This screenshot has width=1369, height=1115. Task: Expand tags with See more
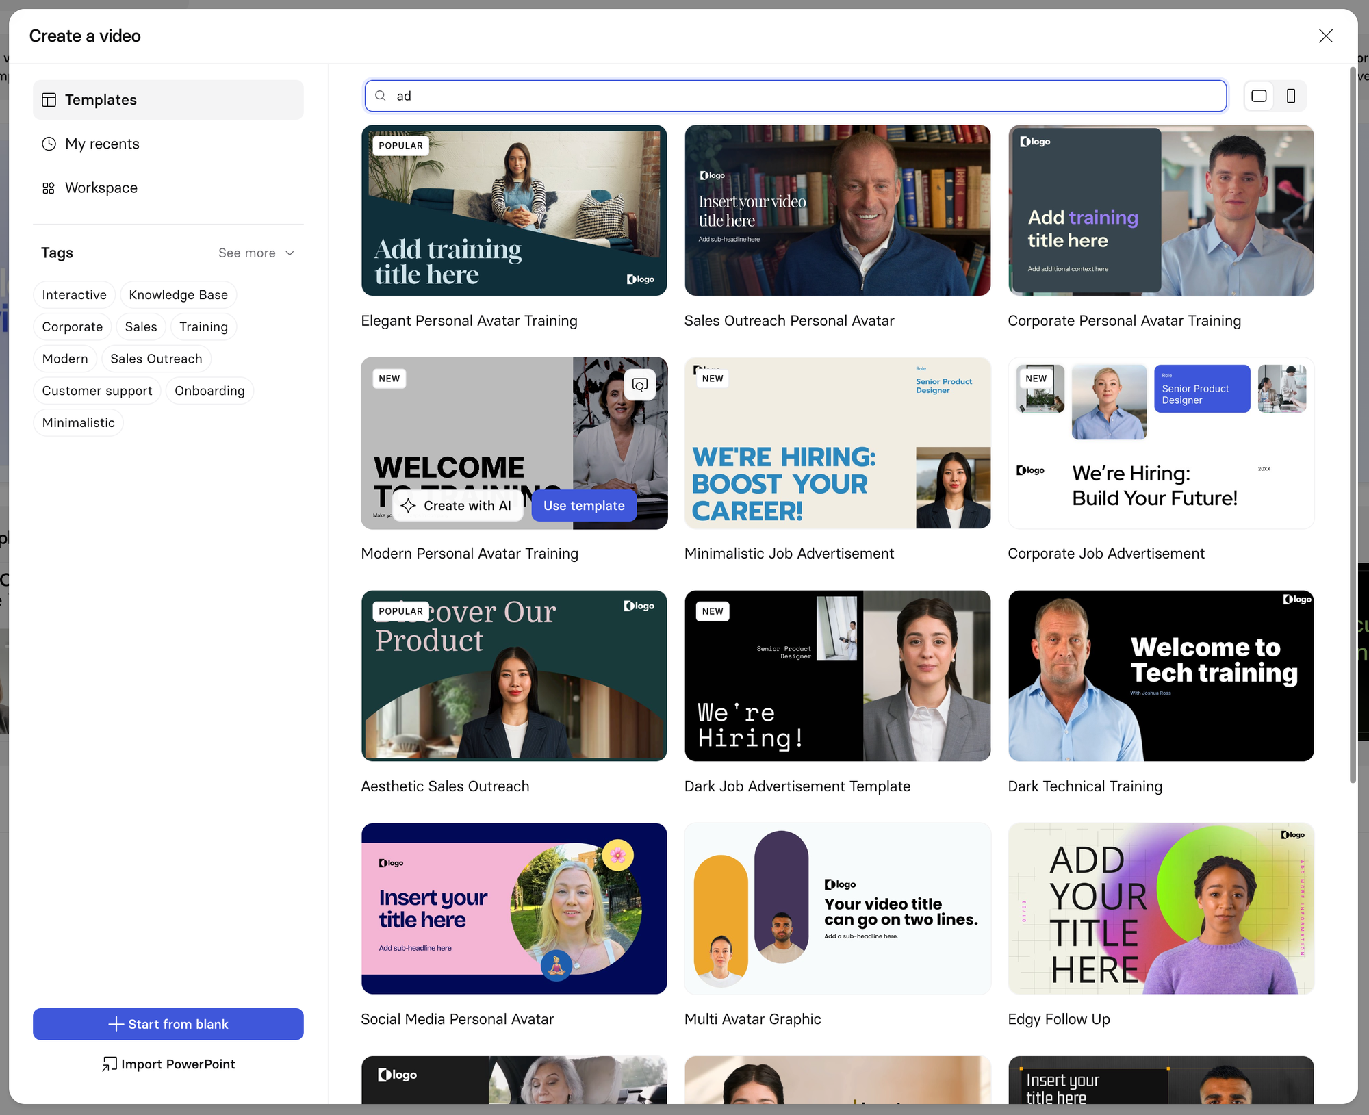pyautogui.click(x=256, y=253)
